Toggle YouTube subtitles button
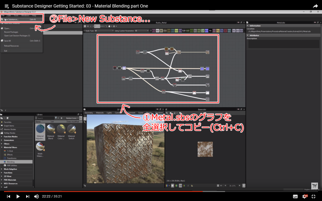 tap(295, 197)
